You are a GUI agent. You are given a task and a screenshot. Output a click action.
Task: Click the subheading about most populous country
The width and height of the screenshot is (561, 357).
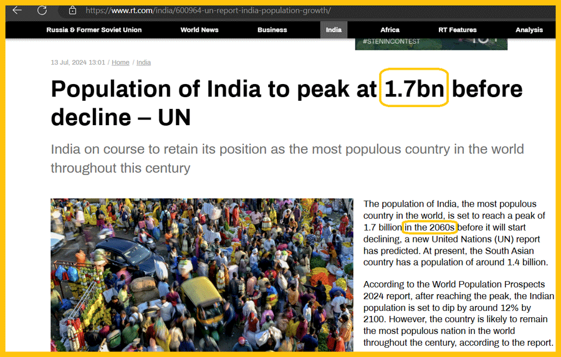[287, 158]
